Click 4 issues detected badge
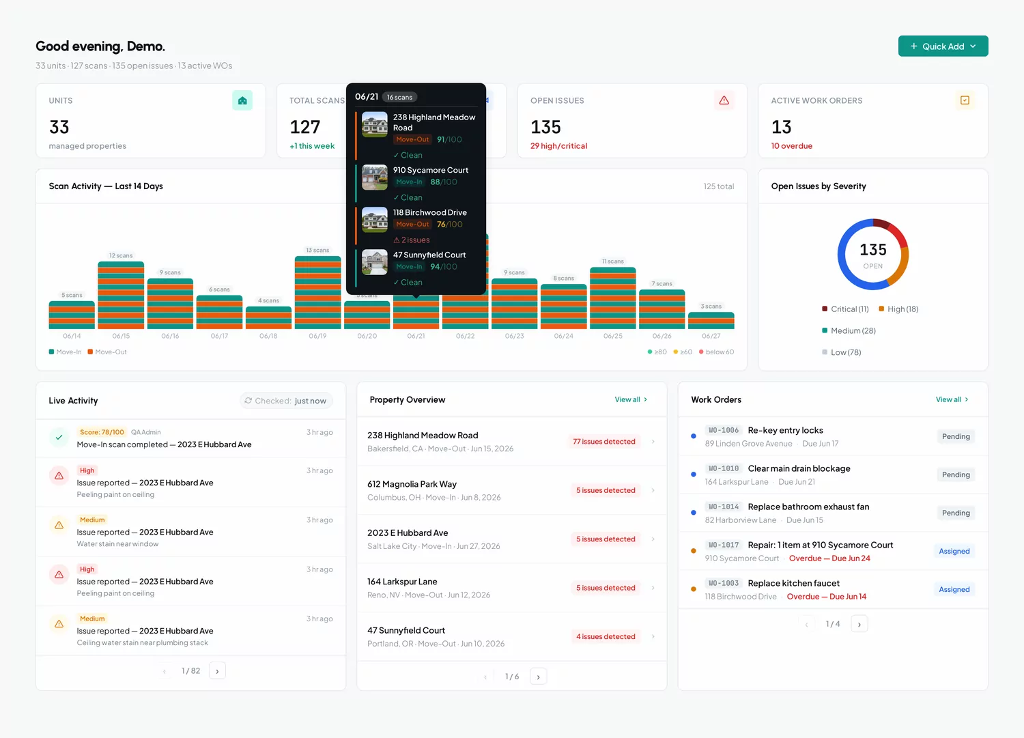The image size is (1024, 738). pos(606,637)
